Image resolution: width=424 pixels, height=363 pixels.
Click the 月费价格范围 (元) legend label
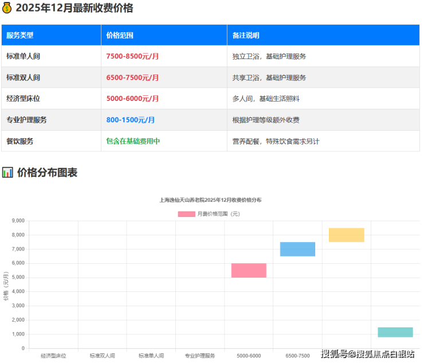pos(218,214)
